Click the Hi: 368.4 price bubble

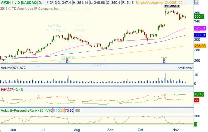coord(172,6)
